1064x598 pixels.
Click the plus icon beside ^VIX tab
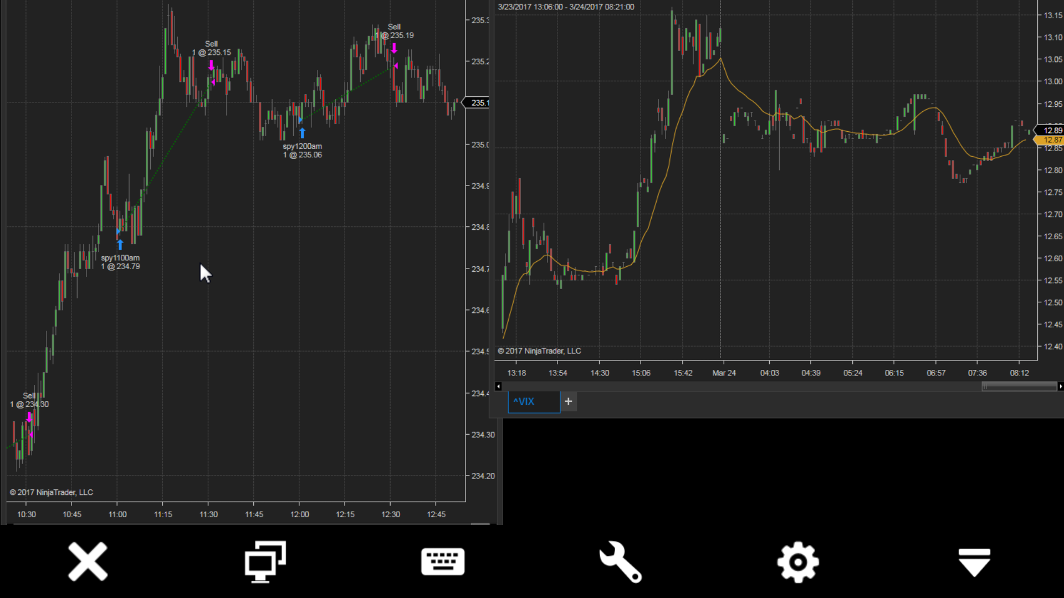[568, 401]
